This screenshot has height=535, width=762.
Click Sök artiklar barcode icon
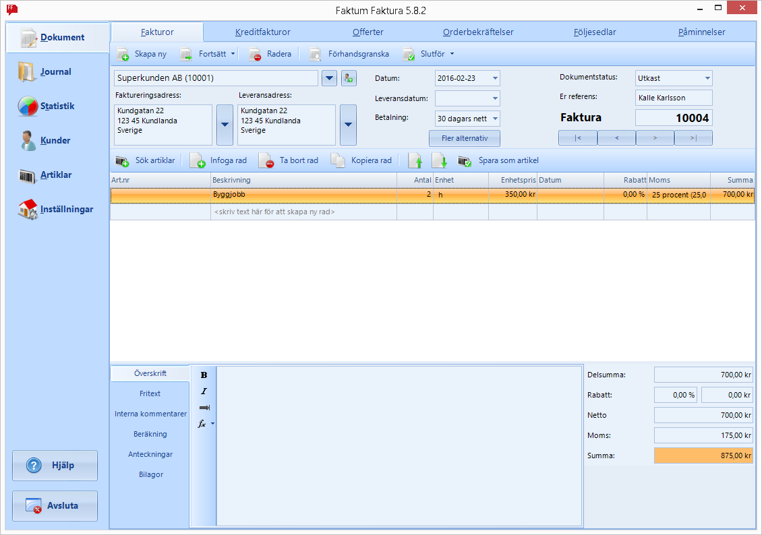point(121,160)
